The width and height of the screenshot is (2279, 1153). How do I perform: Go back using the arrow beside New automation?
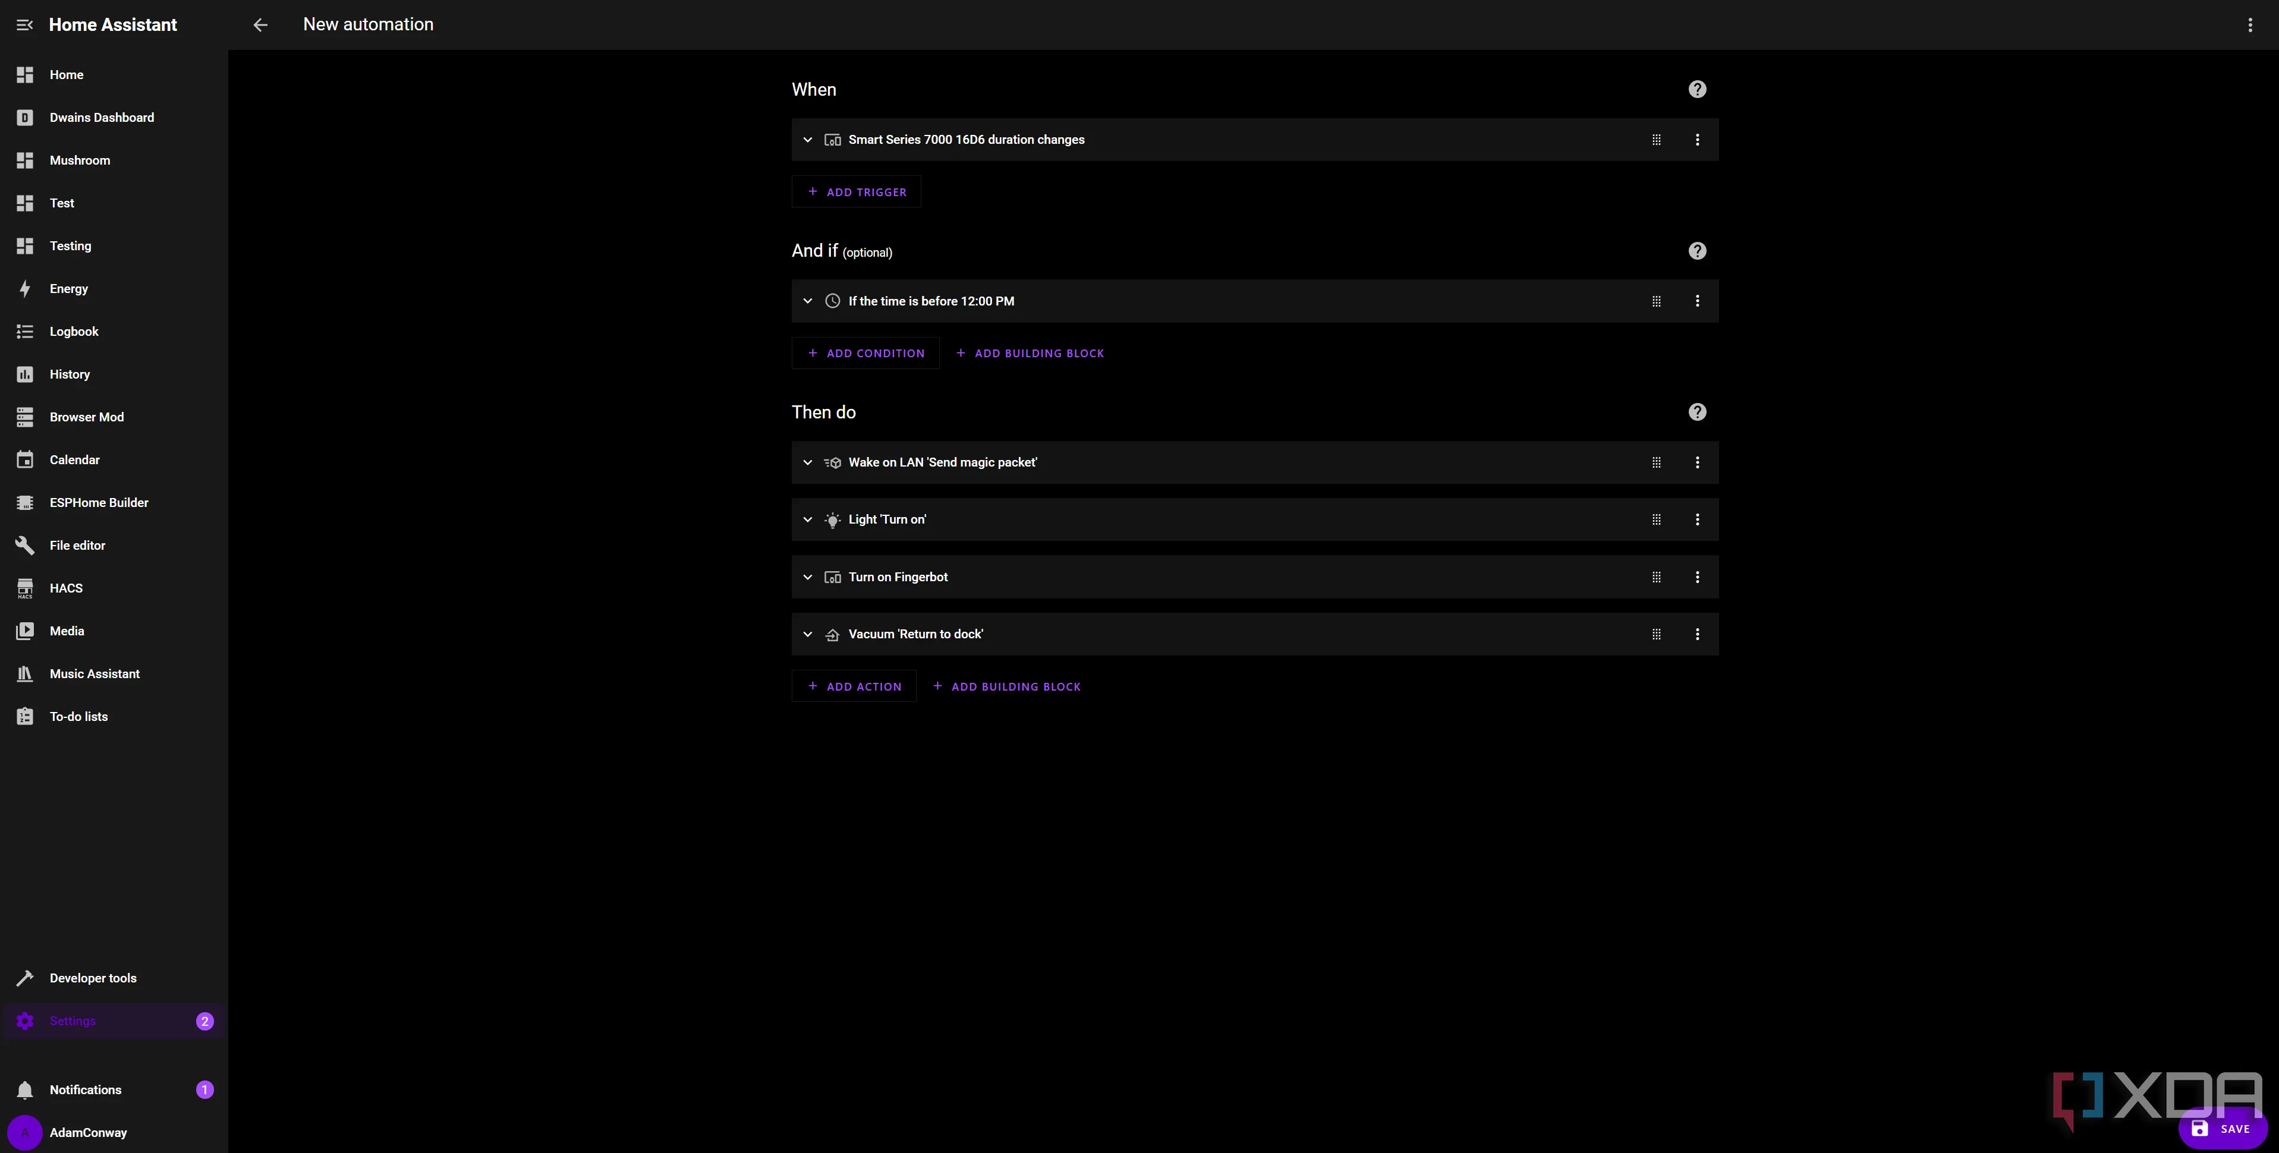260,25
